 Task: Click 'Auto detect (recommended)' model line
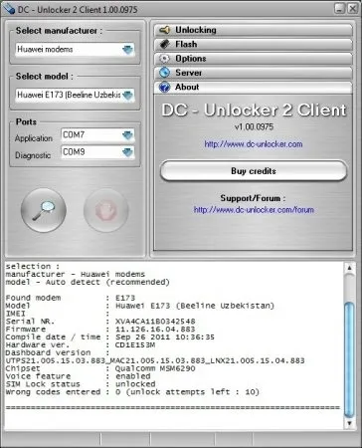pos(88,282)
